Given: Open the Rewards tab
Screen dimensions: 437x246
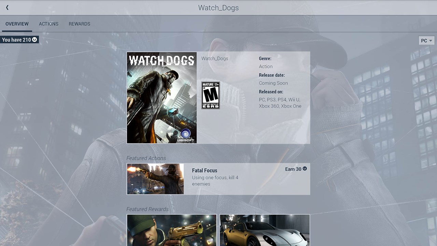Looking at the screenshot, I should click(80, 24).
